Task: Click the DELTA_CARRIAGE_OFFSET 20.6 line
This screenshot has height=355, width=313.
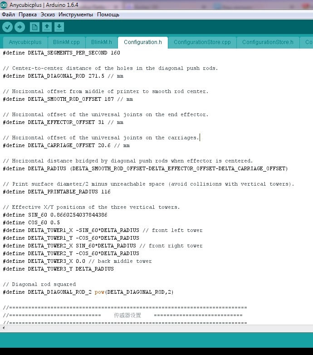Action: pyautogui.click(x=66, y=145)
